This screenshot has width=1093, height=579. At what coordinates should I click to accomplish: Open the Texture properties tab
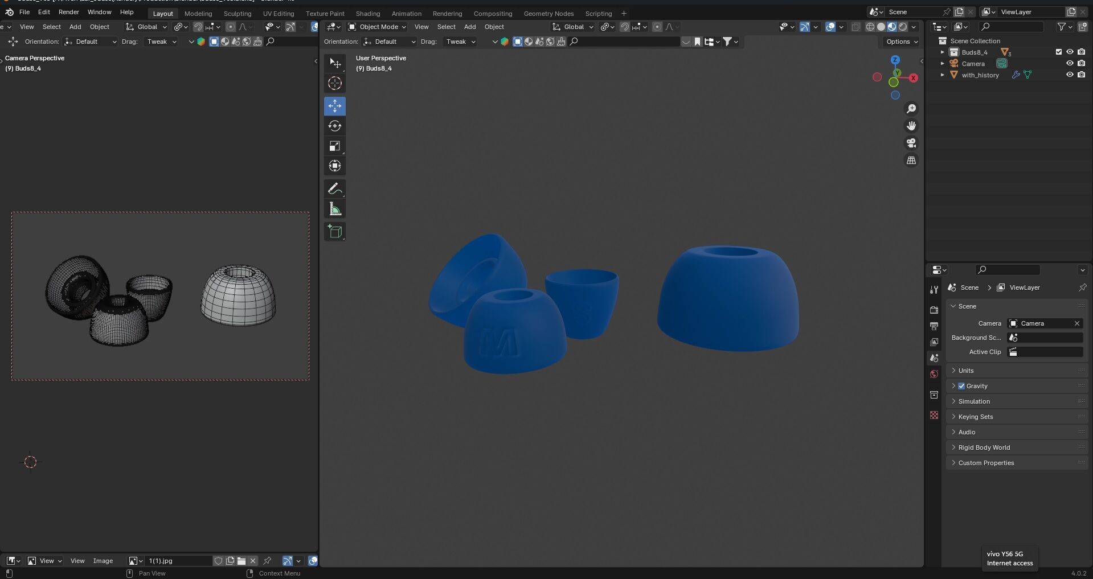pyautogui.click(x=934, y=415)
